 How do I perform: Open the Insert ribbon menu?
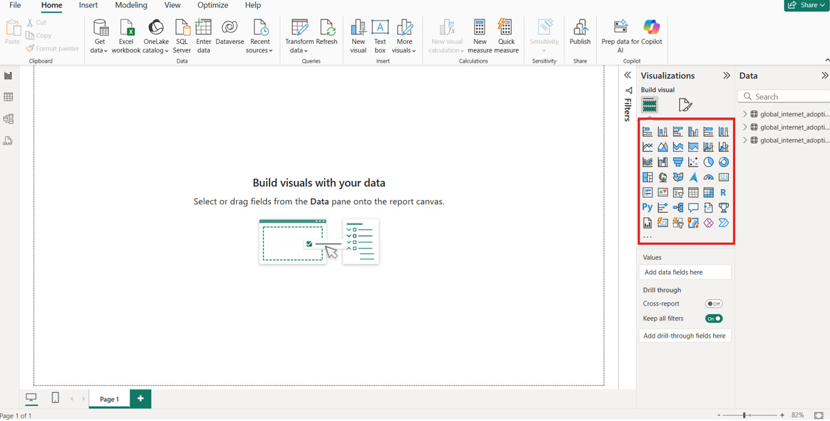pos(88,6)
